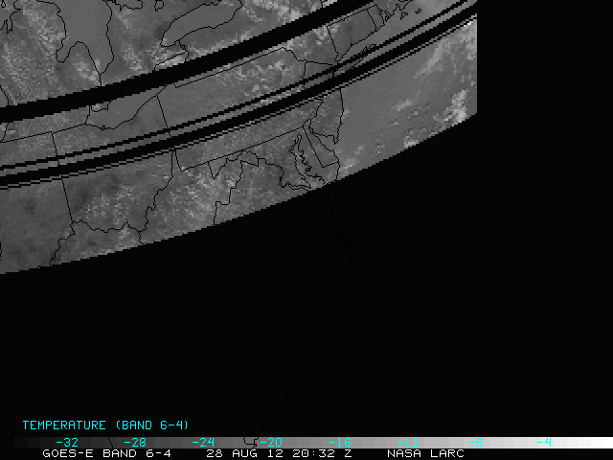Click Chesapeake Bay on the satellite map

[x=305, y=158]
